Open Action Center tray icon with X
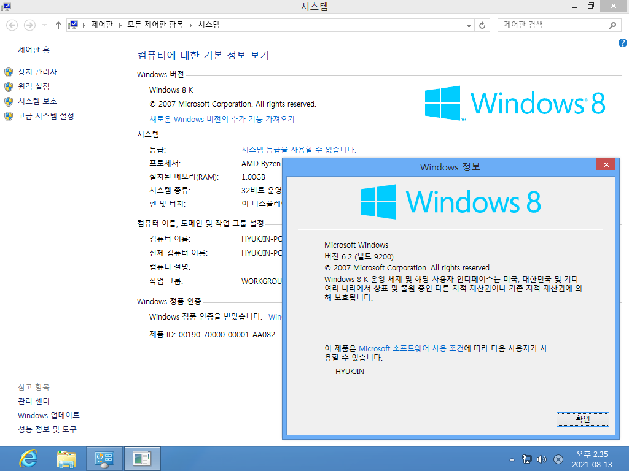Screen dimensions: 629x471 [558, 459]
